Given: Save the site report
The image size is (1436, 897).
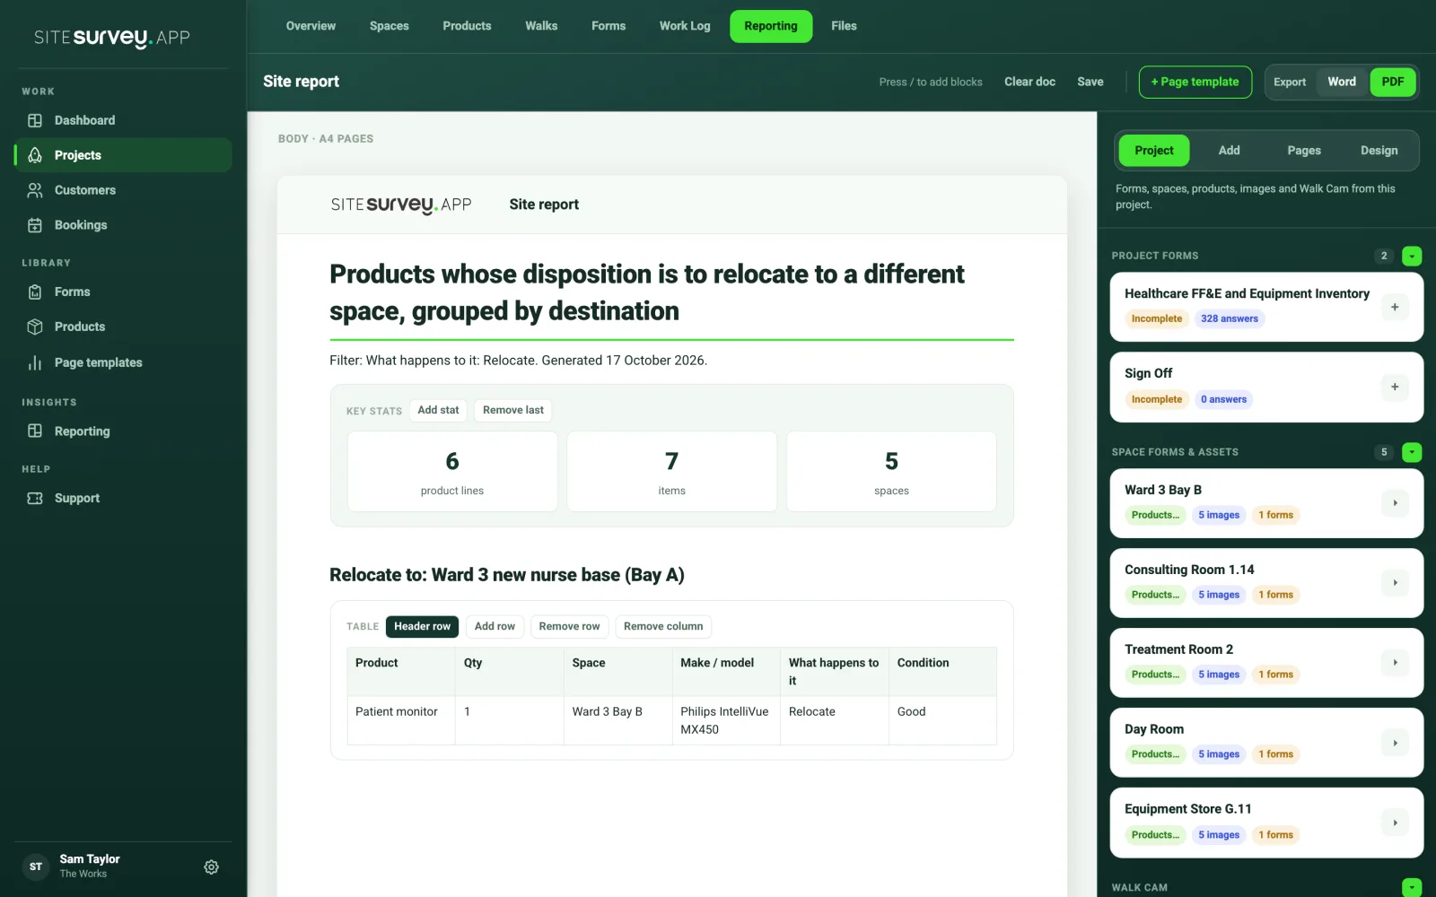Looking at the screenshot, I should [1090, 82].
